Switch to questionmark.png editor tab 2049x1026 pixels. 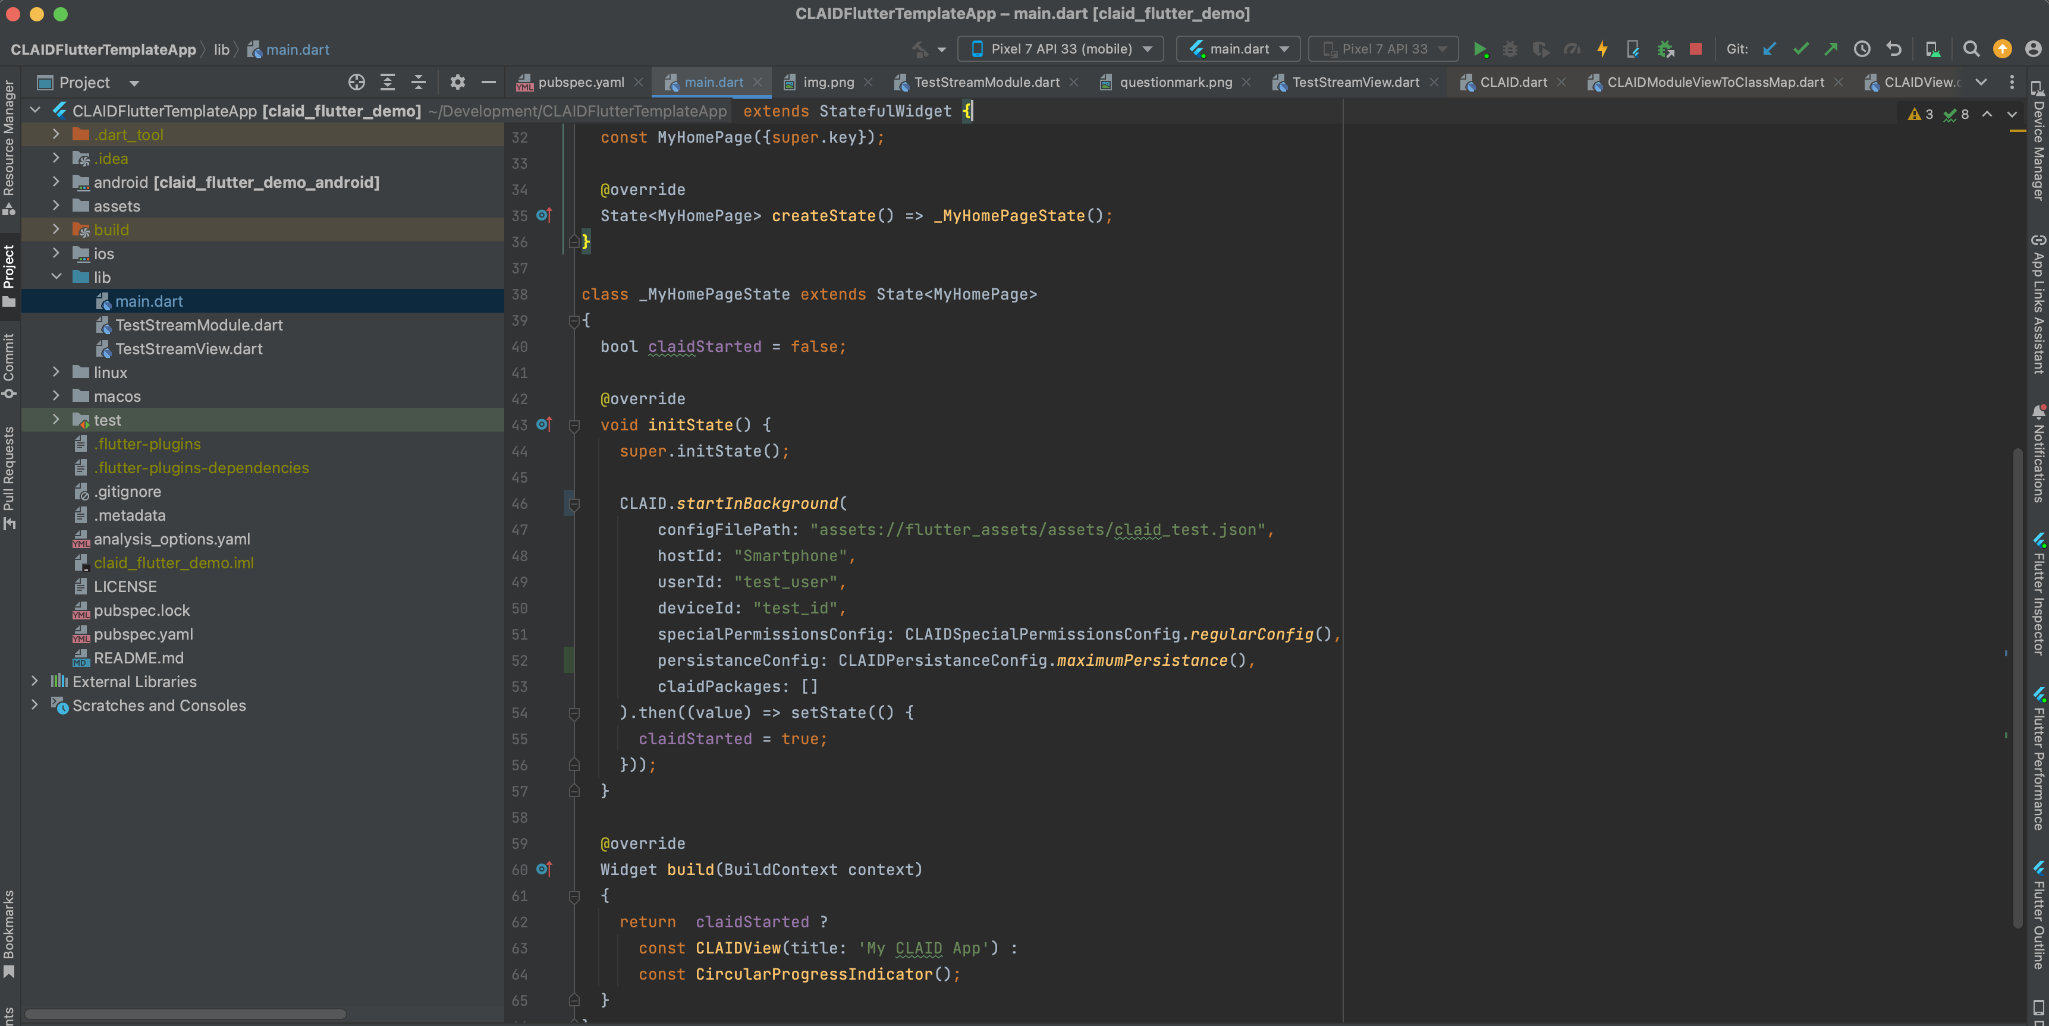coord(1176,82)
